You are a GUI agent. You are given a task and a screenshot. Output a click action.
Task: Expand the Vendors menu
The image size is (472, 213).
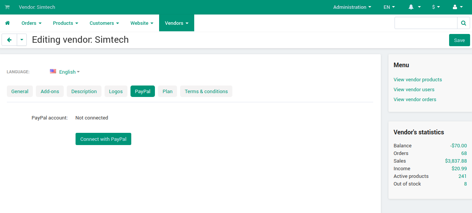coord(177,23)
